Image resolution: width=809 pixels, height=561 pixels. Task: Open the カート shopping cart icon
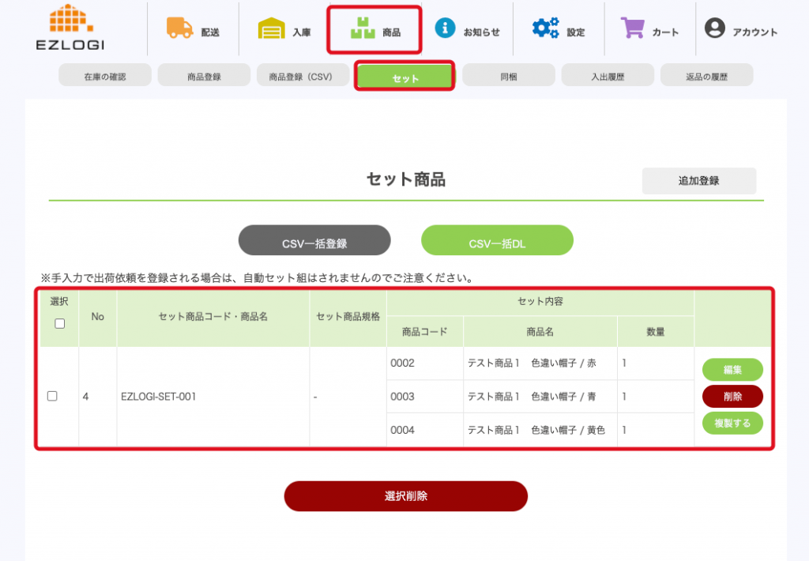tap(633, 28)
